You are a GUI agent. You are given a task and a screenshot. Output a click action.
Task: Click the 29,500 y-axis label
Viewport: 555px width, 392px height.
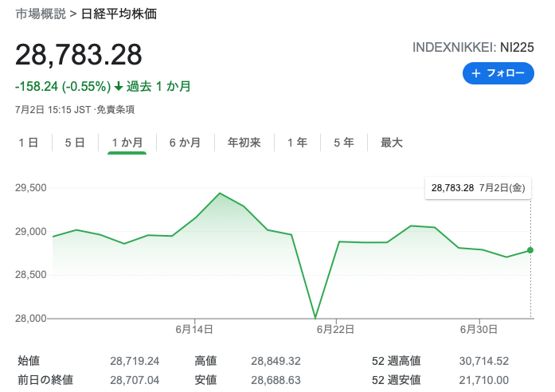(x=31, y=188)
